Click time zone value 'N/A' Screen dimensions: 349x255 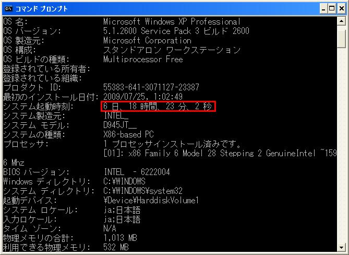click(110, 228)
